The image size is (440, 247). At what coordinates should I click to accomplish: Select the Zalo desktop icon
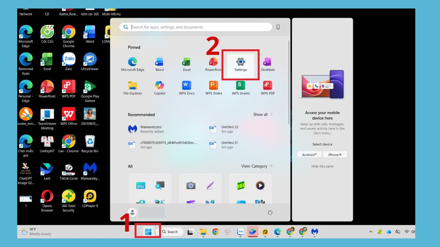tap(69, 62)
